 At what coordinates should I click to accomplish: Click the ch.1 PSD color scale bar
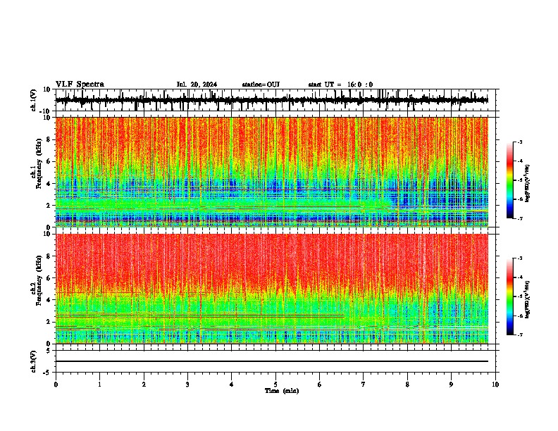[510, 180]
